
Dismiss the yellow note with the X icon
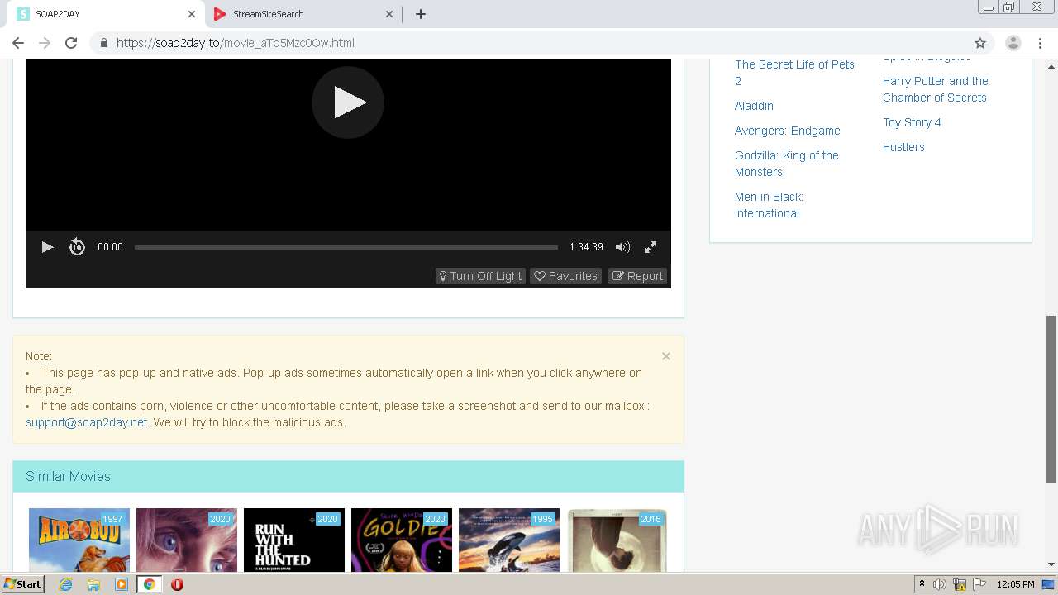coord(666,356)
